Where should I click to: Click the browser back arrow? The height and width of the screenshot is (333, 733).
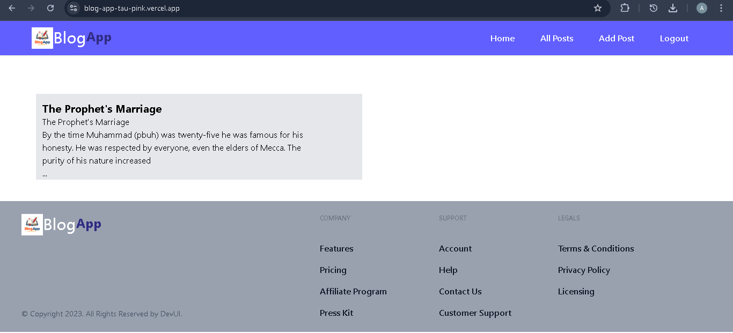point(12,8)
